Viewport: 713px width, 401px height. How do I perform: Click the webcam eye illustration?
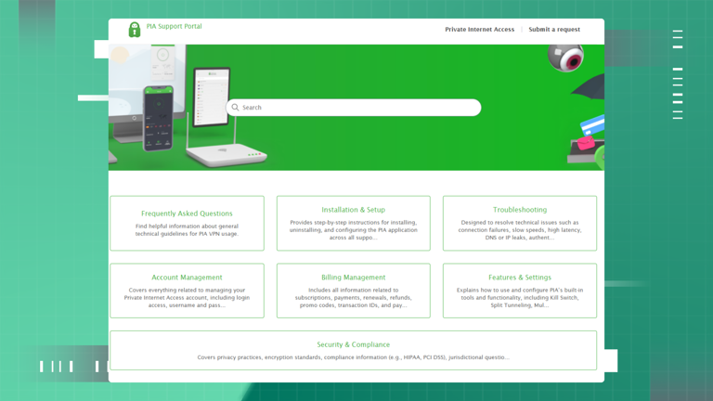(565, 58)
